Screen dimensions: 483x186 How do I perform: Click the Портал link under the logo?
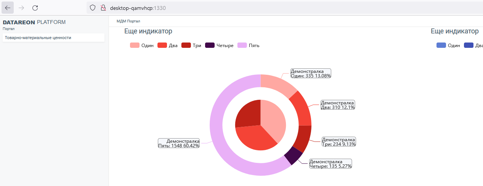tap(9, 29)
